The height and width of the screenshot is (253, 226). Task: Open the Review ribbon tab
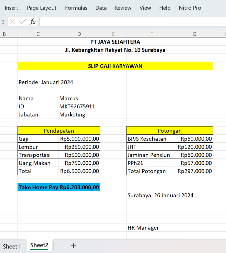[x=123, y=8]
